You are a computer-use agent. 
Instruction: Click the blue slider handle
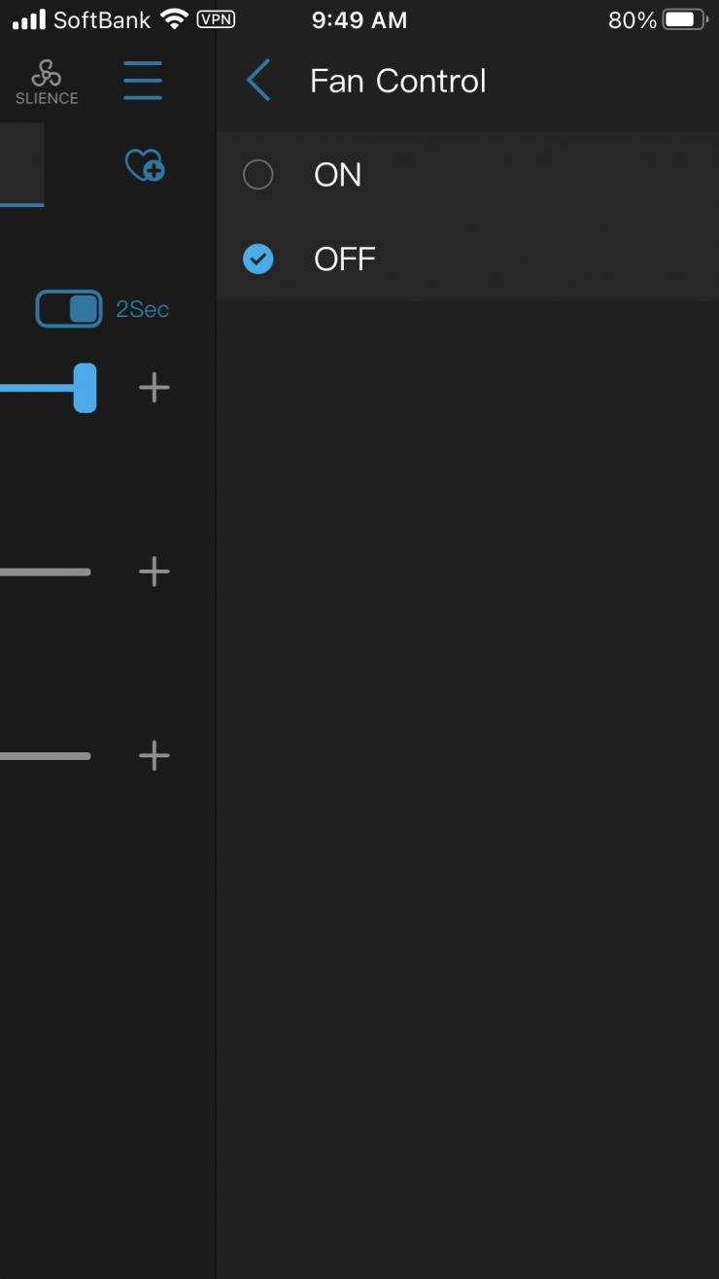86,388
